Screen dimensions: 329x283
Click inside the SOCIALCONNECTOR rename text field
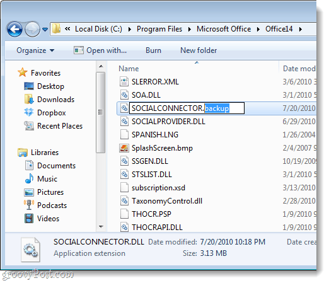(187, 108)
